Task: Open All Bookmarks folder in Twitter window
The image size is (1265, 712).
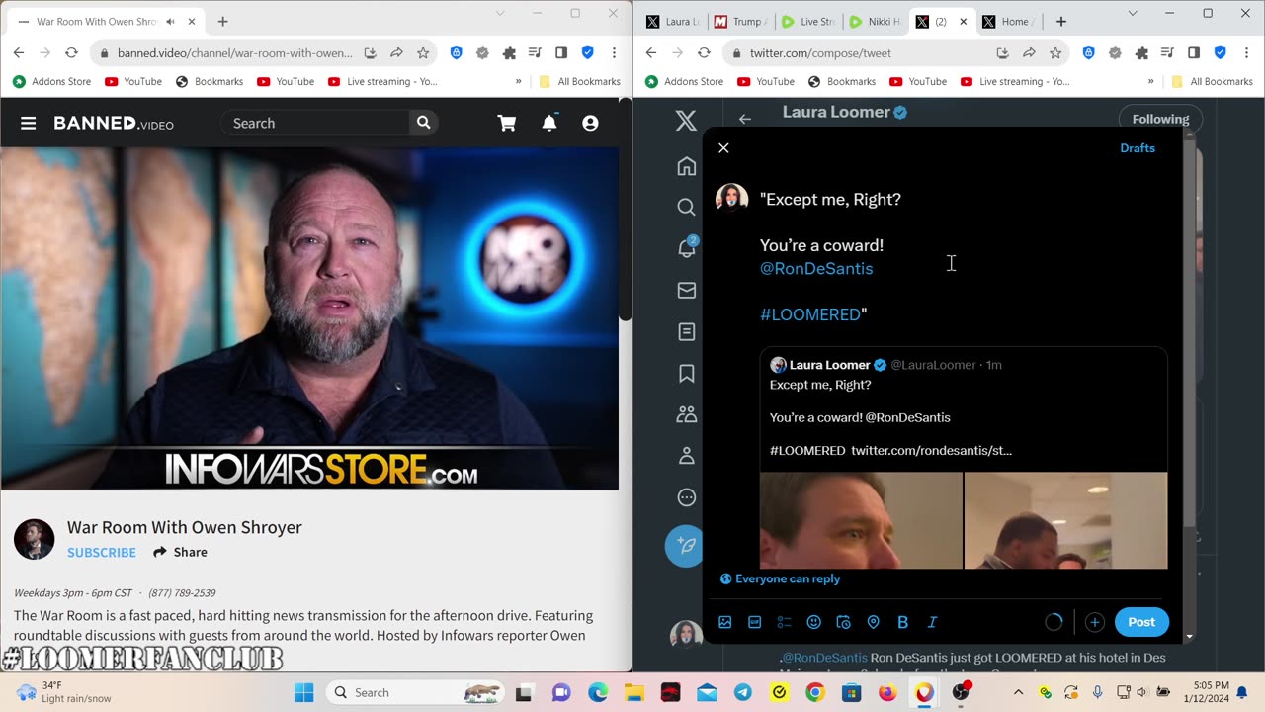Action: [x=1212, y=81]
